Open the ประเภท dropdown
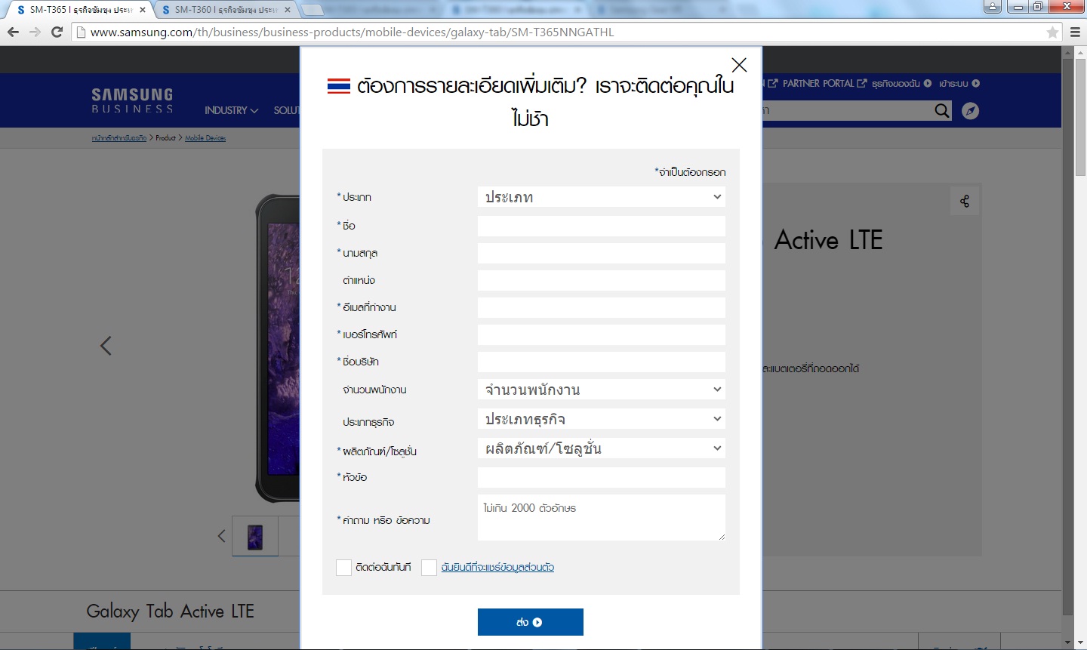The image size is (1087, 650). coord(602,197)
